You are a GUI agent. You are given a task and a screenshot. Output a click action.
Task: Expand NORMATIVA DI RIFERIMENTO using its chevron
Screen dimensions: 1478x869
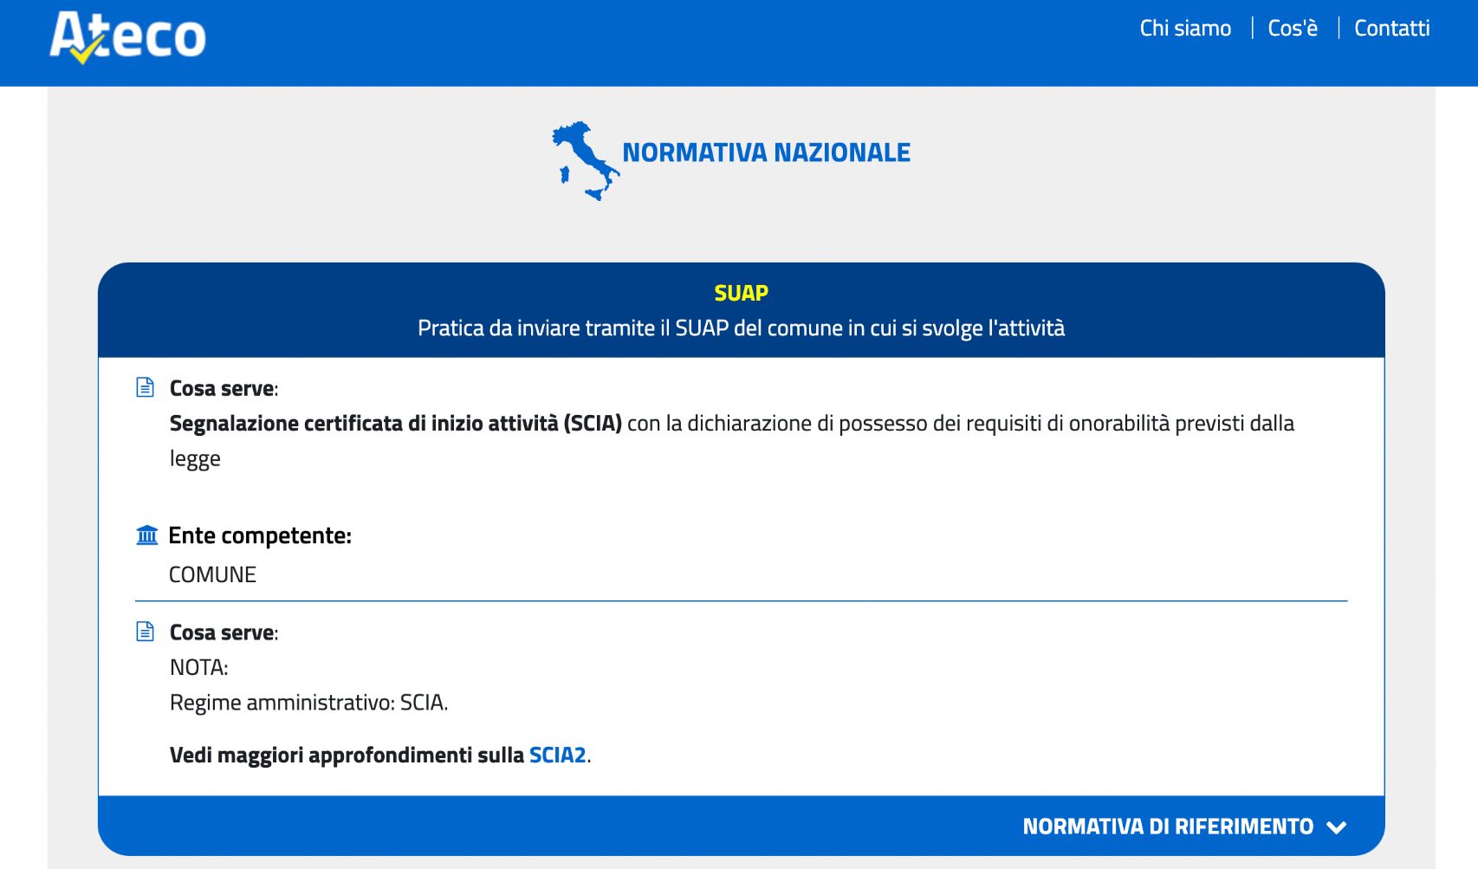click(1339, 827)
